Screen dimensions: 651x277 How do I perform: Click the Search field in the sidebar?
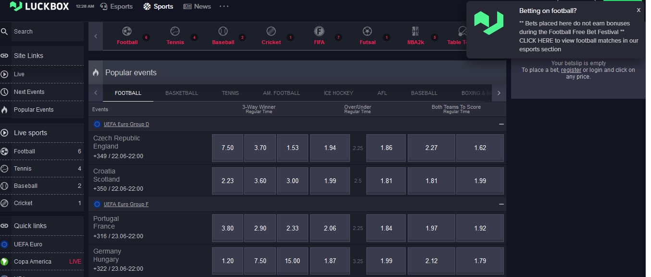pos(42,32)
